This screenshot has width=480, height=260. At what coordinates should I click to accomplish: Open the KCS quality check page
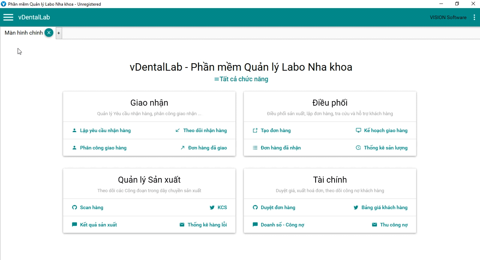222,208
